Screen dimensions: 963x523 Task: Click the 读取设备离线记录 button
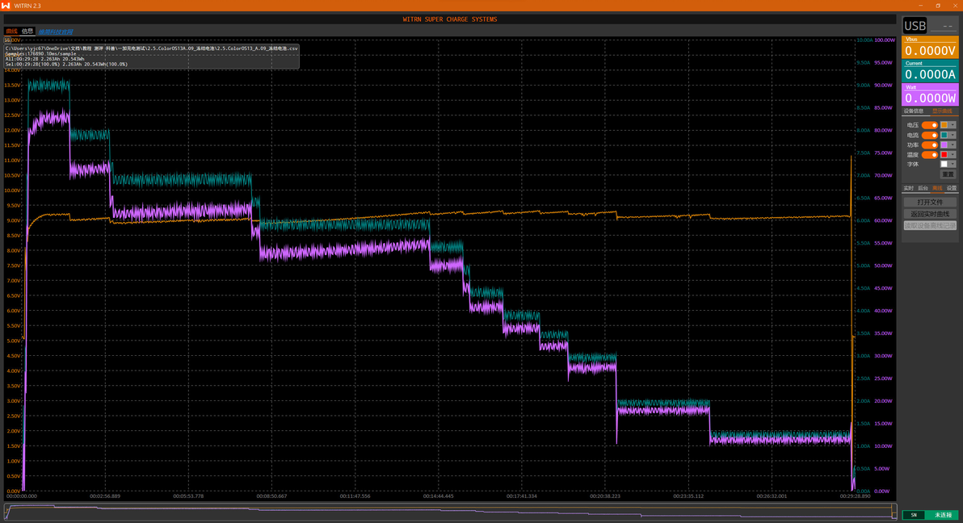(930, 225)
